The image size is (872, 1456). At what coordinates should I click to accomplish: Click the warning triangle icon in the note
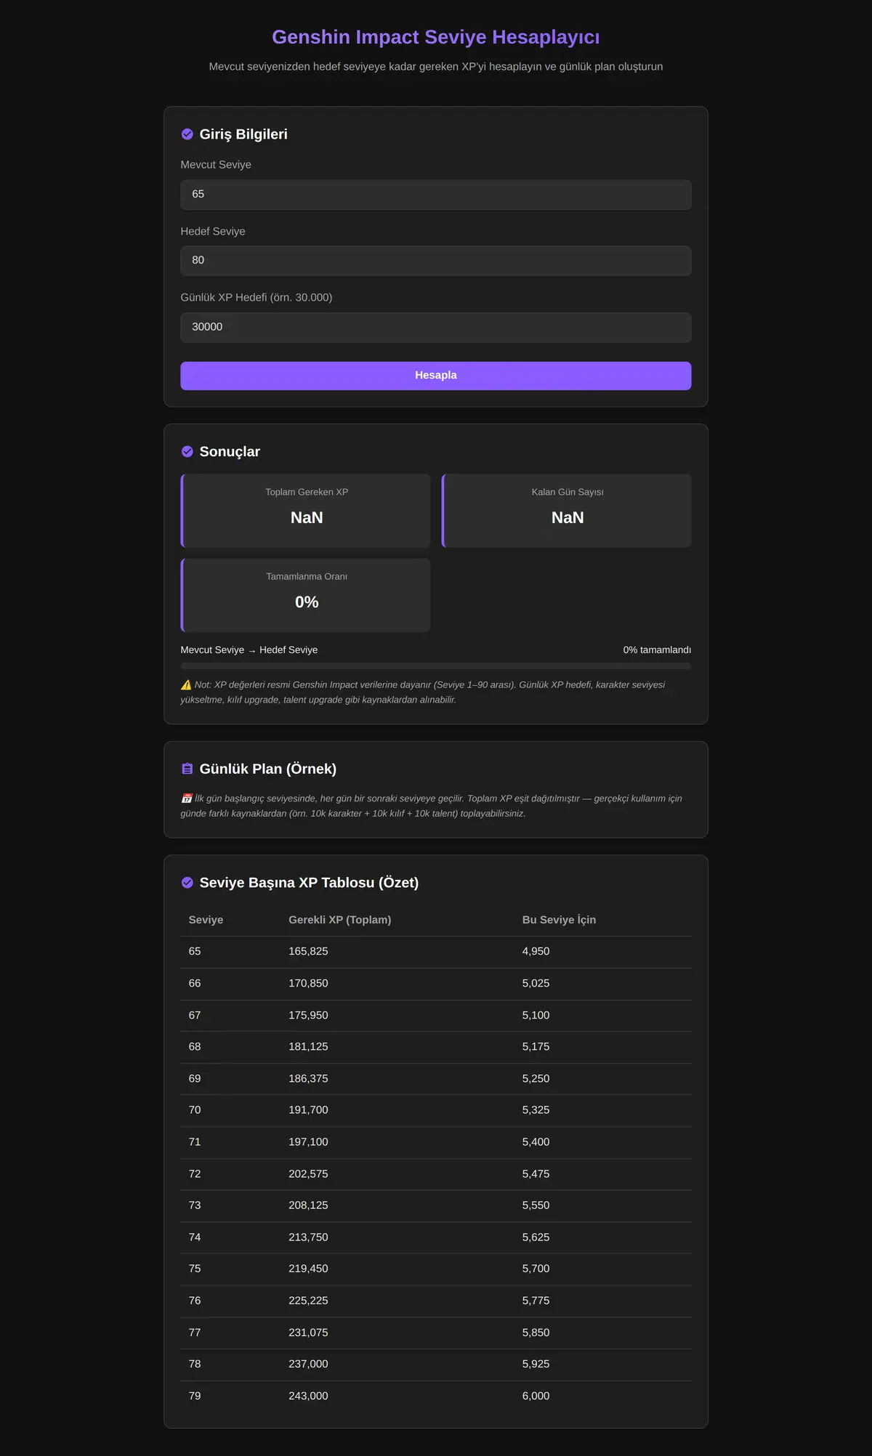point(186,685)
